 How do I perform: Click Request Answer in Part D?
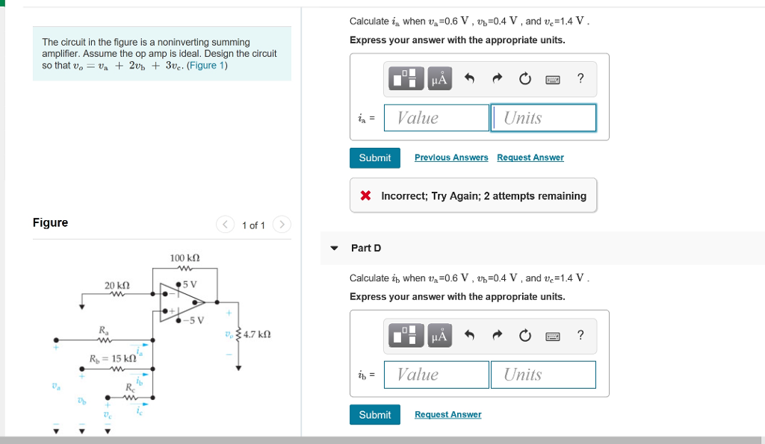[x=447, y=415]
